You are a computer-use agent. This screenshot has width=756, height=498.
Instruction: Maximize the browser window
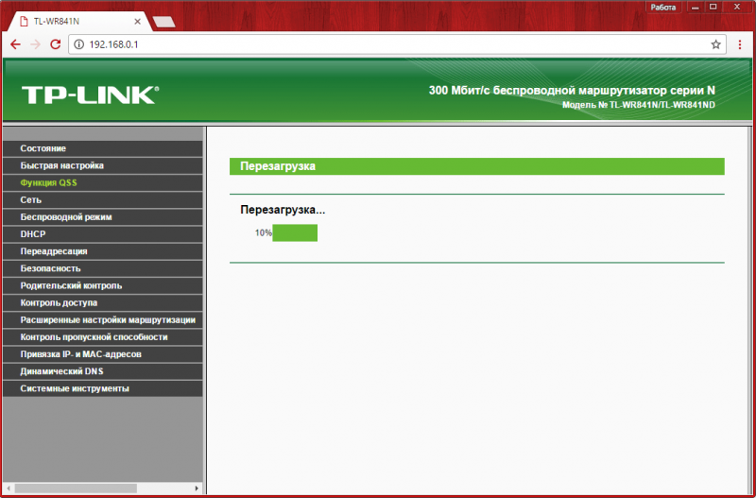(713, 8)
